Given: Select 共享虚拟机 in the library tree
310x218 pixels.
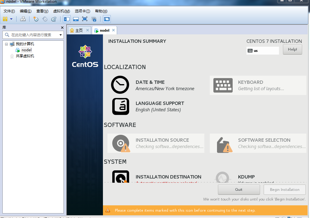Looking at the screenshot, I should pos(25,56).
